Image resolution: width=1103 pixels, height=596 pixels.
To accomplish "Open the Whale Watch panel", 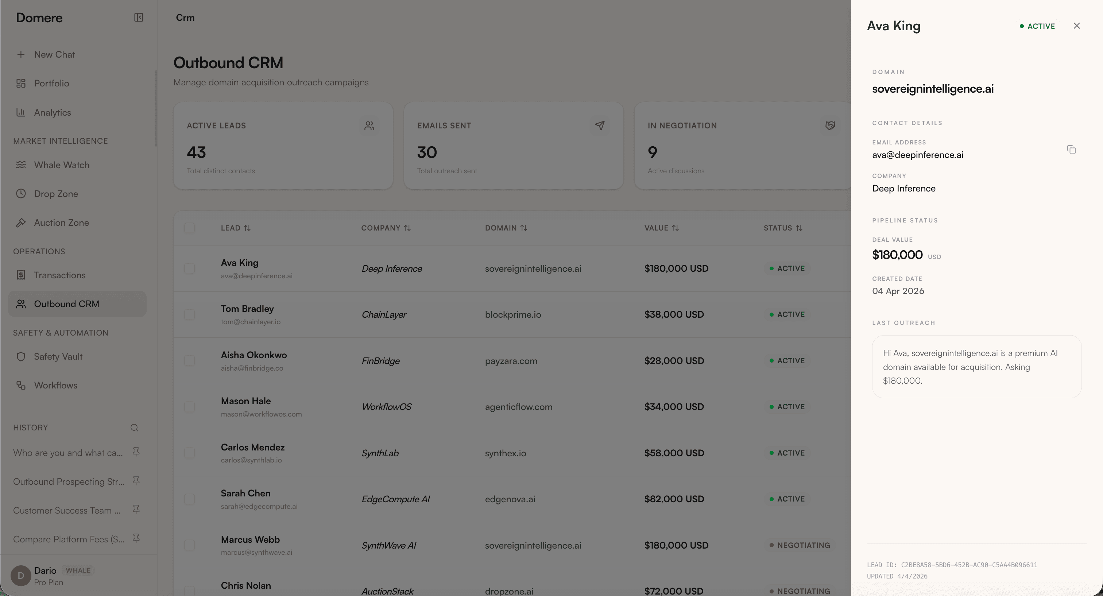I will coord(62,165).
